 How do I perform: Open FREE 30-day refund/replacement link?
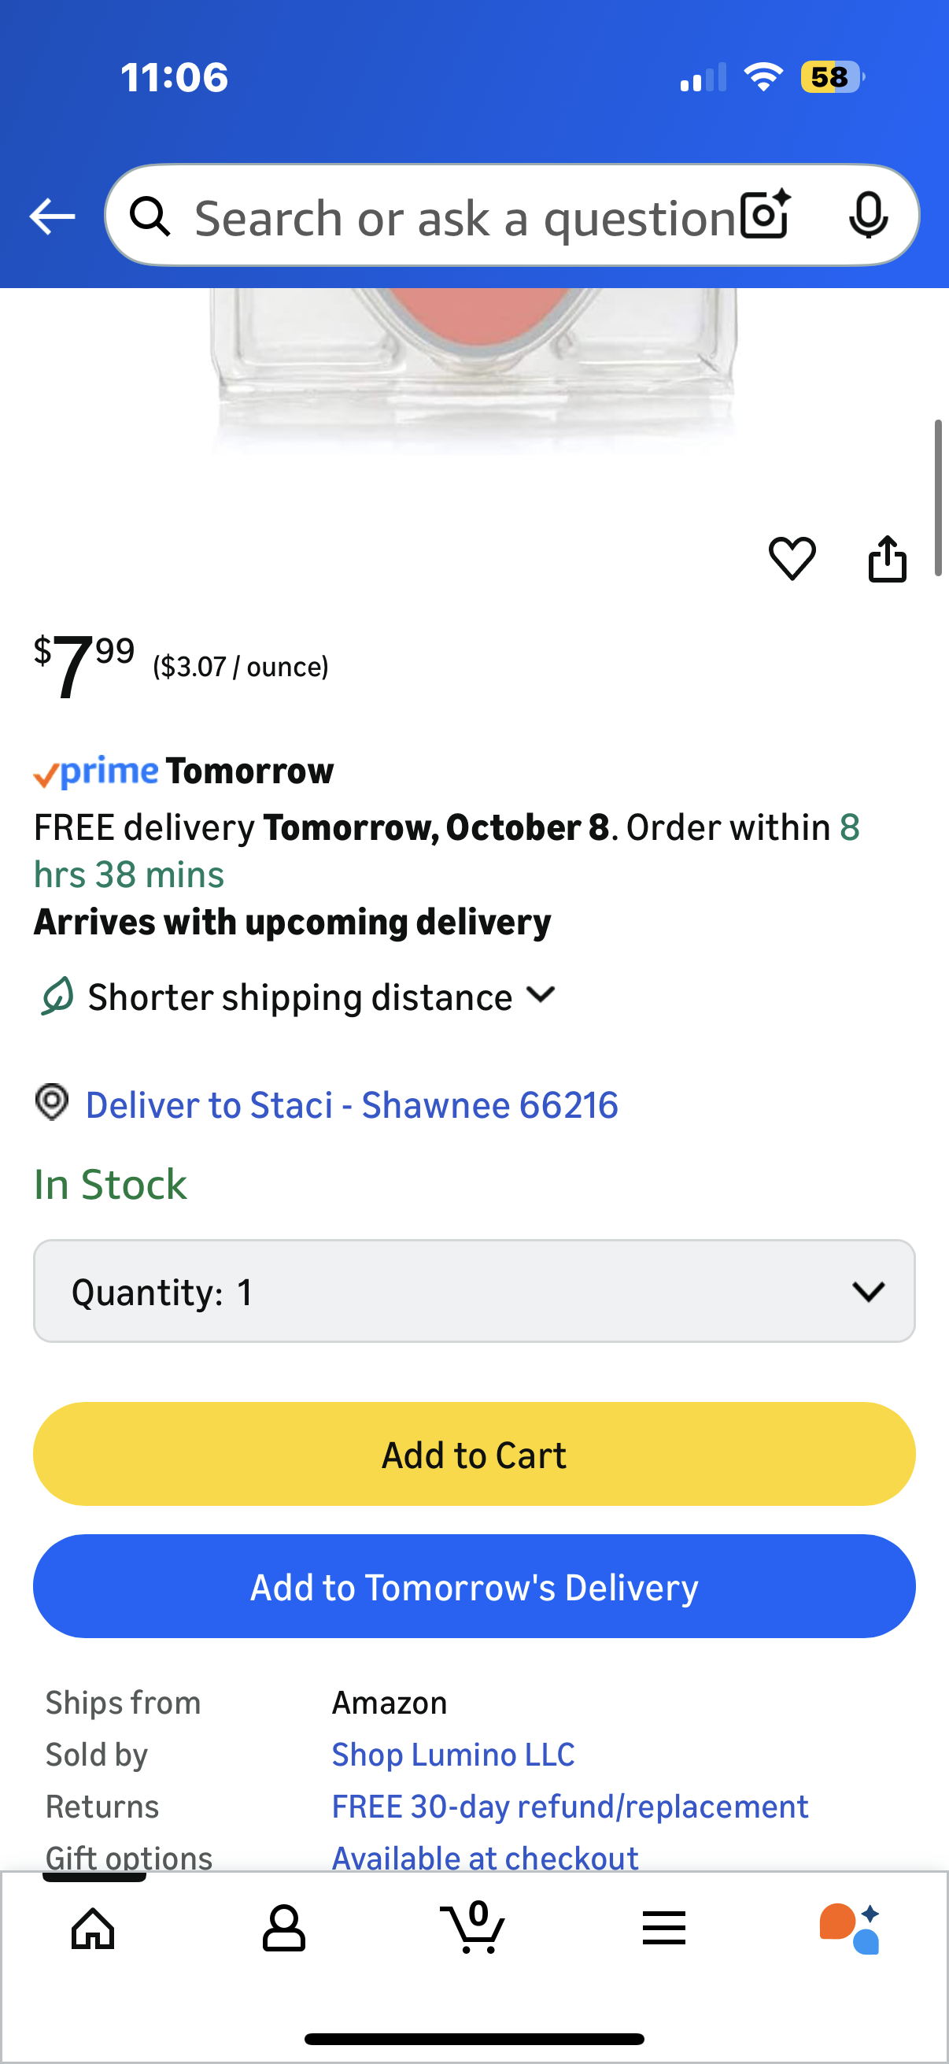click(x=570, y=1806)
